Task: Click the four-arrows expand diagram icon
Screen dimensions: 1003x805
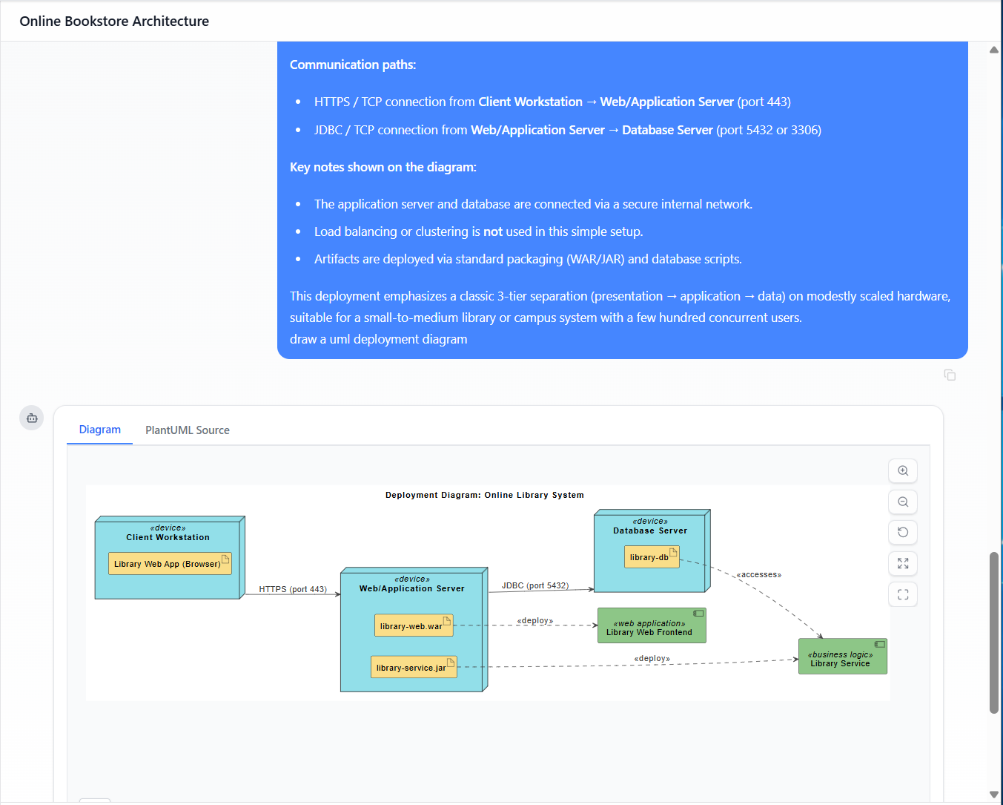Action: tap(903, 564)
